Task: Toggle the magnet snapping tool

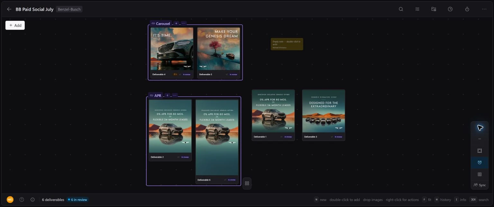Action: point(480,163)
